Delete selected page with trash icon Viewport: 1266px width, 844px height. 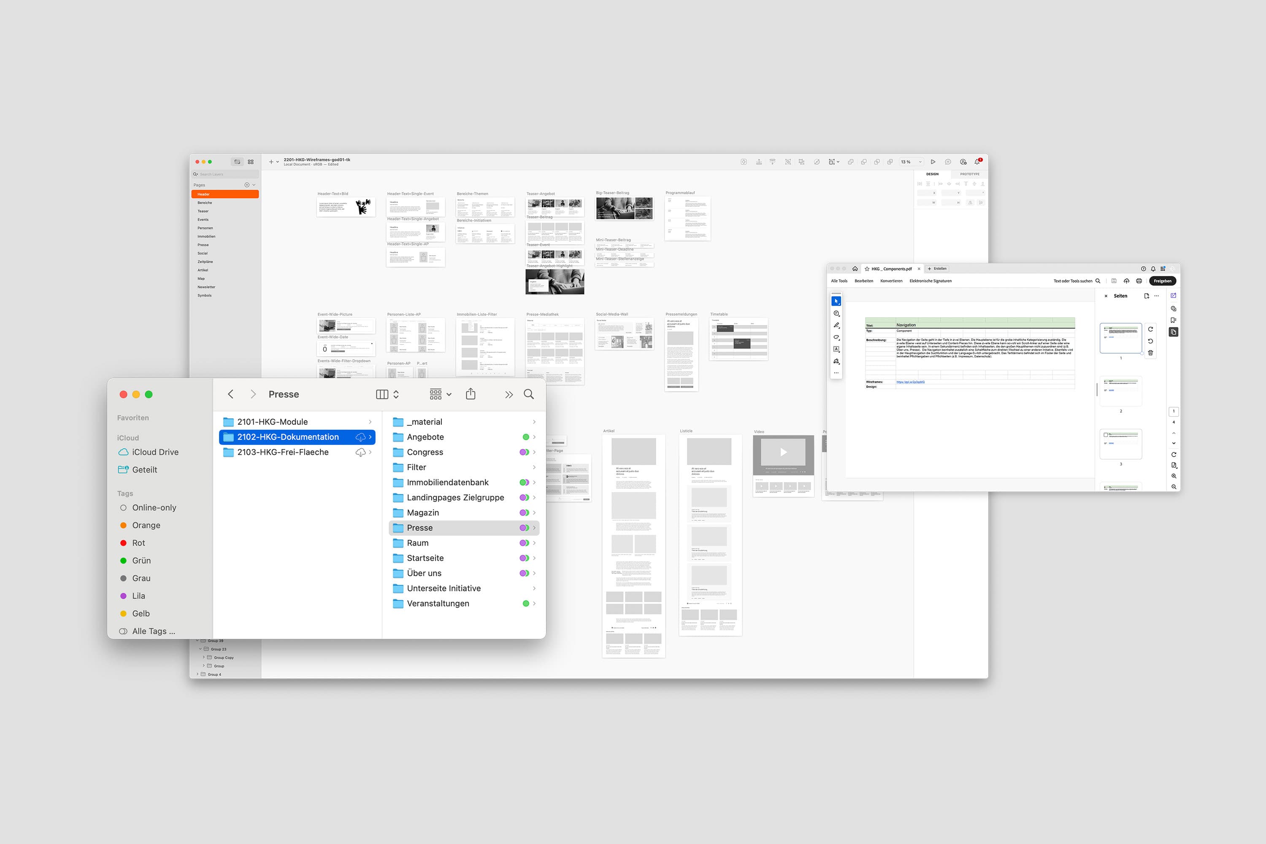1150,353
